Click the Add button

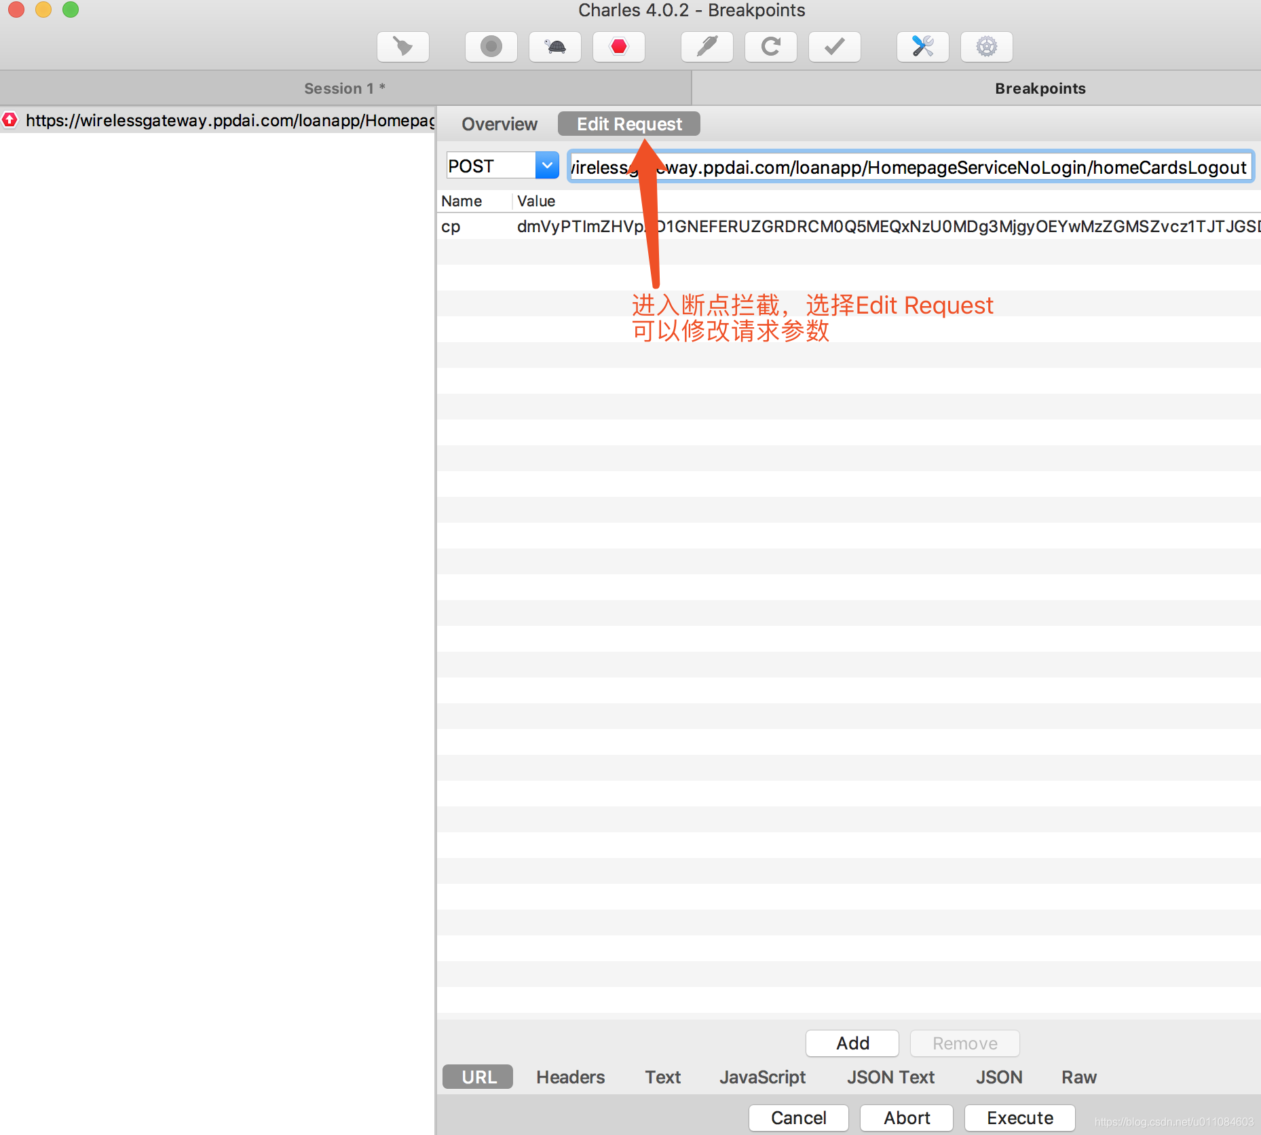click(852, 1043)
